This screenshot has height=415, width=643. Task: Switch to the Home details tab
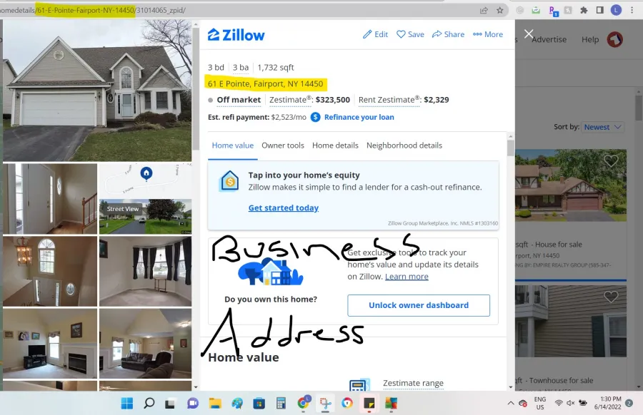(335, 145)
